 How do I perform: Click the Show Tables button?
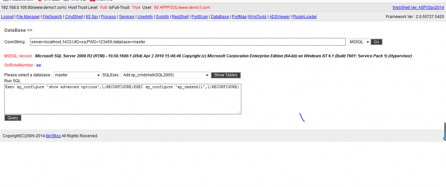226,75
